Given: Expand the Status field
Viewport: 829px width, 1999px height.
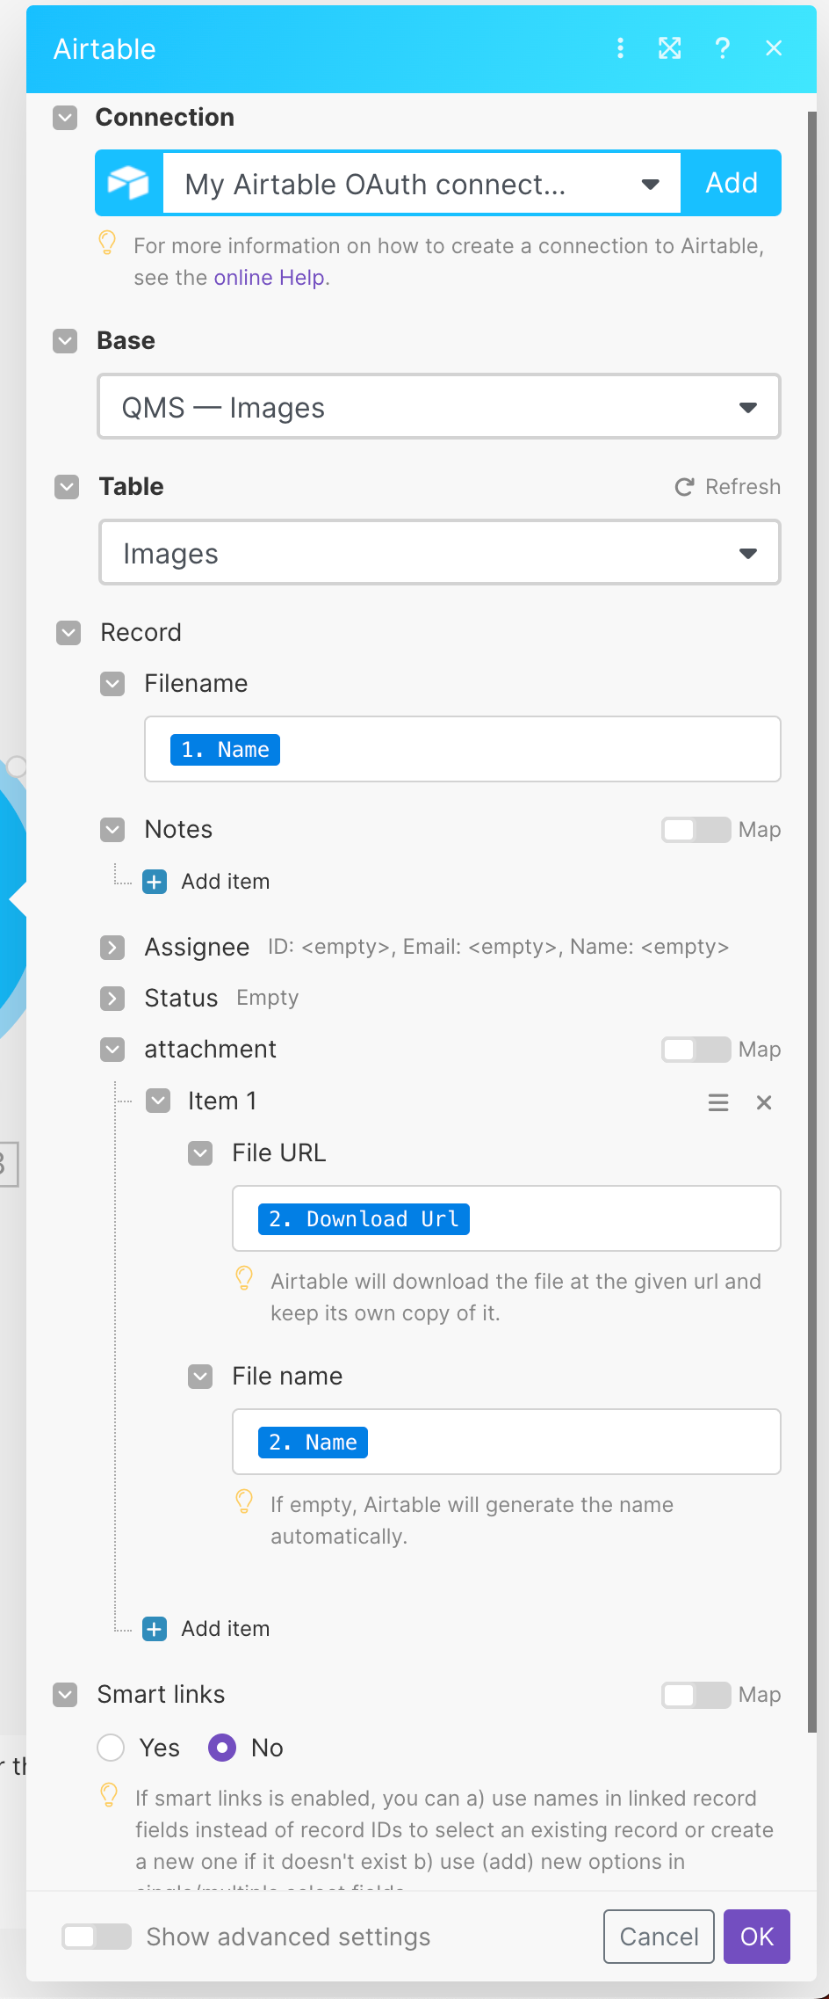Looking at the screenshot, I should (112, 999).
